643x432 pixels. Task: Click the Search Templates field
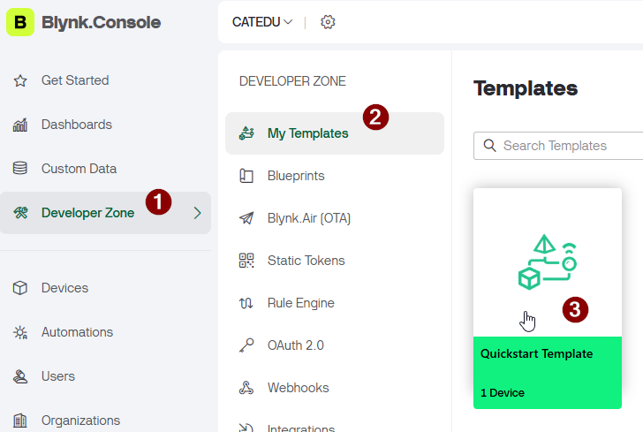coord(565,146)
